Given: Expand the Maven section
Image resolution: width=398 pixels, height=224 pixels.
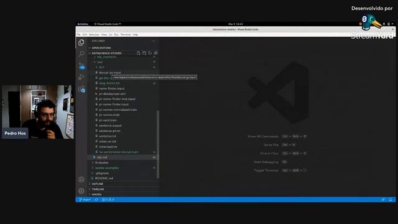Looking at the screenshot, I should tap(123, 194).
